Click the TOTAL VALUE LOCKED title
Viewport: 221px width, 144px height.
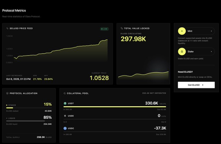137,28
